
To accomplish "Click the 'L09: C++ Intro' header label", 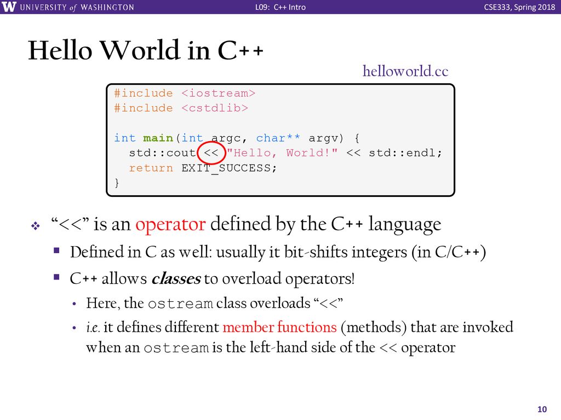I will click(x=280, y=7).
